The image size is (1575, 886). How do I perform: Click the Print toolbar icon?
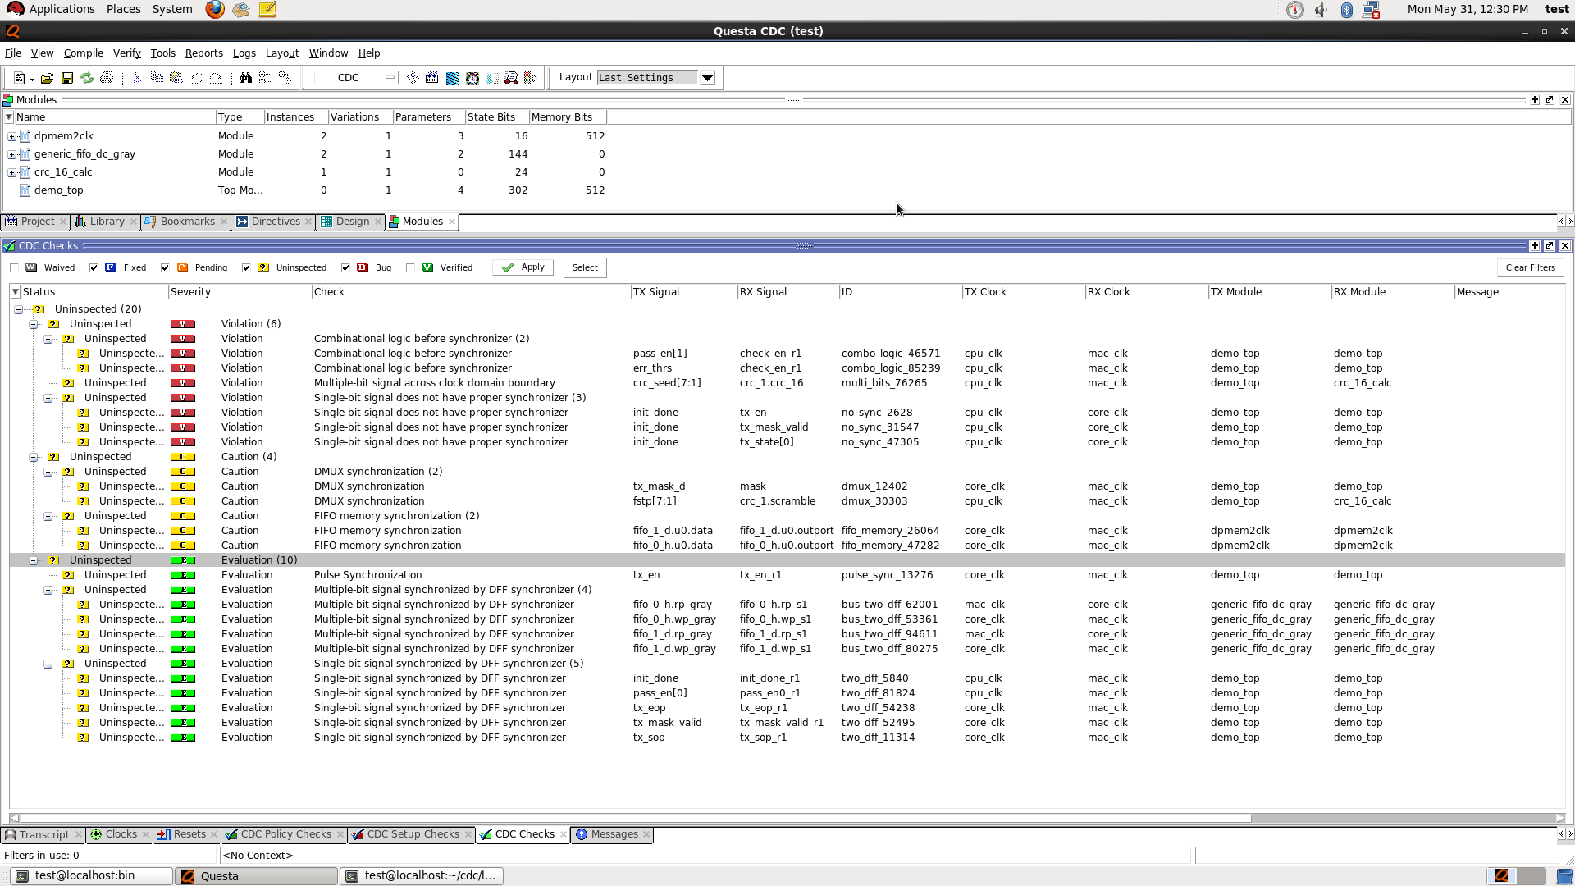coord(107,78)
